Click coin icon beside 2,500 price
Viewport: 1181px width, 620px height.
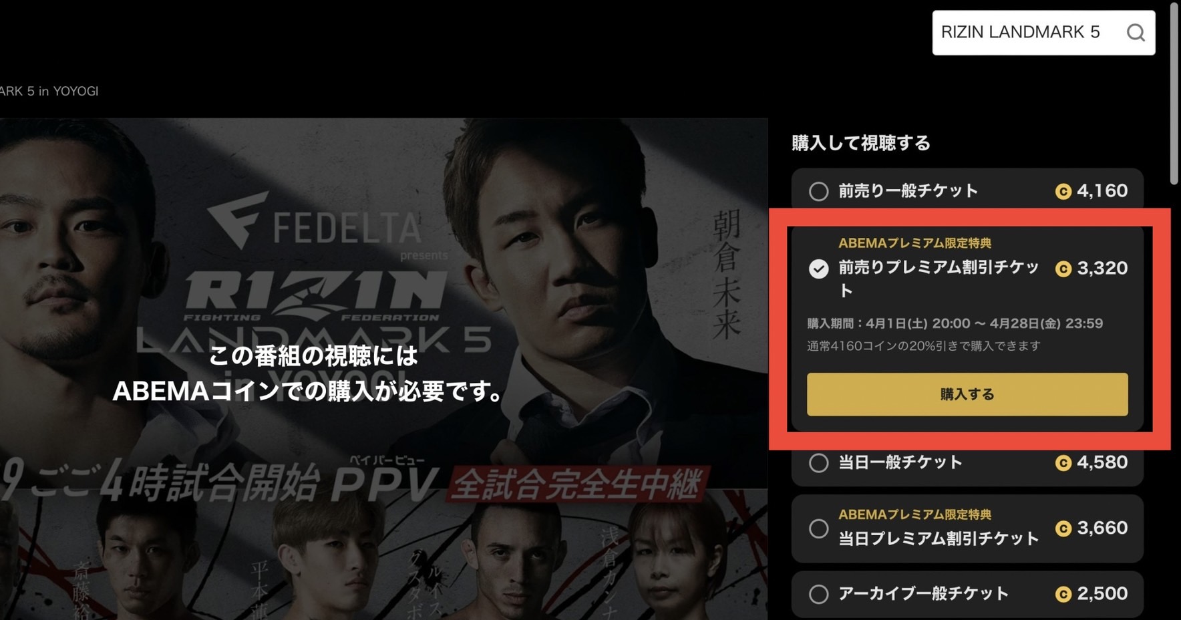click(1063, 594)
